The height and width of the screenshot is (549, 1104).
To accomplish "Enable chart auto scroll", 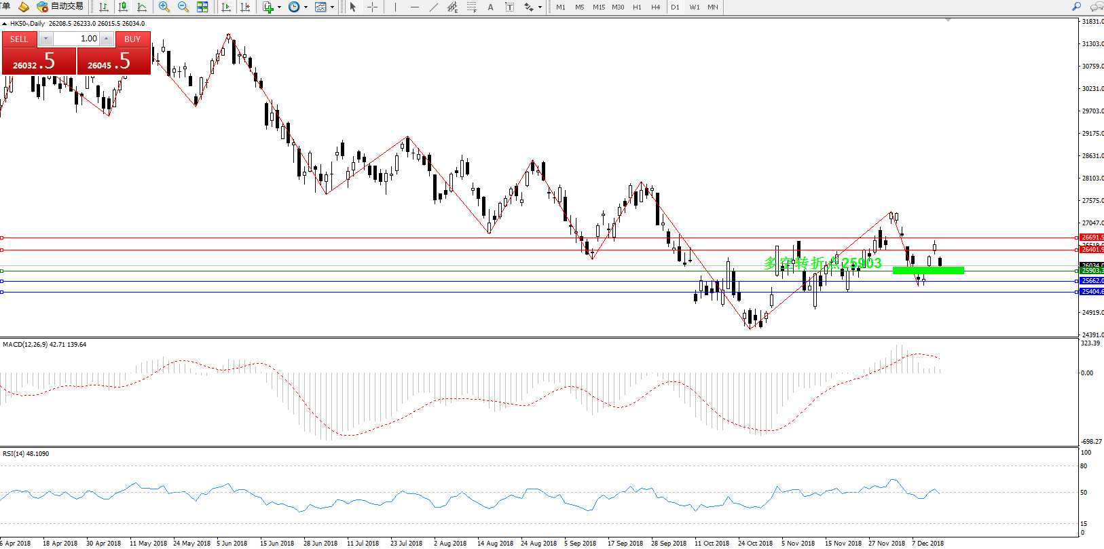I will 226,7.
